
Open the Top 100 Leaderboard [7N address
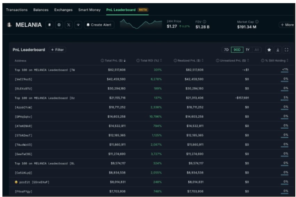45,70
